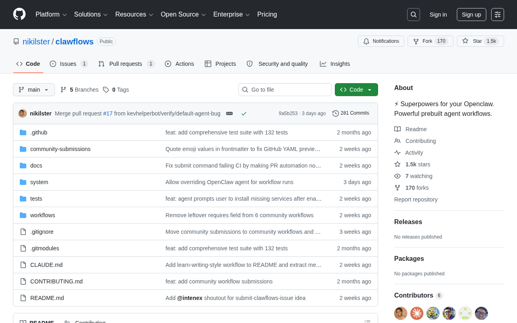Click the first contributor avatar
This screenshot has height=323, width=517.
click(400, 313)
